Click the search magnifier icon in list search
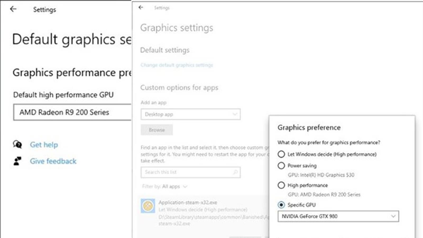This screenshot has width=423, height=238. tap(235, 172)
